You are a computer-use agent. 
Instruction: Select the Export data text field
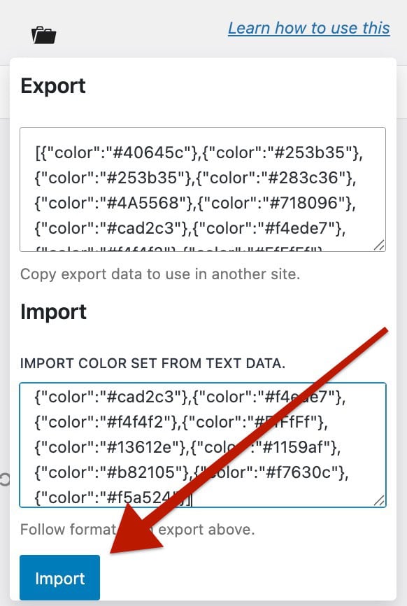[x=203, y=188]
